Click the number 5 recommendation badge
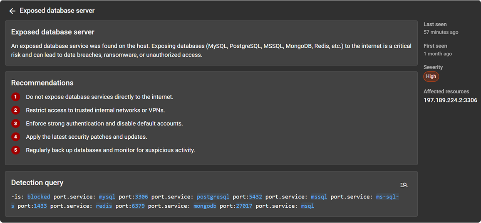 pos(16,150)
